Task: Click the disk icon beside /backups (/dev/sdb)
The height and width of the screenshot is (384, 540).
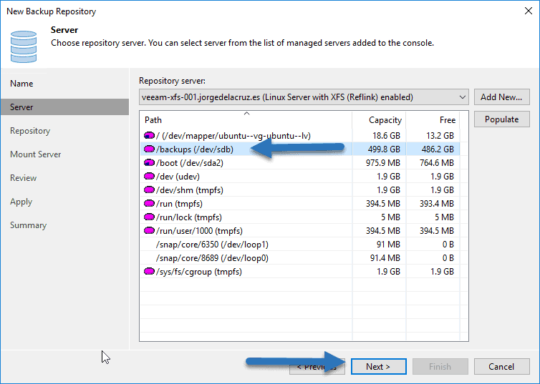Action: [150, 149]
